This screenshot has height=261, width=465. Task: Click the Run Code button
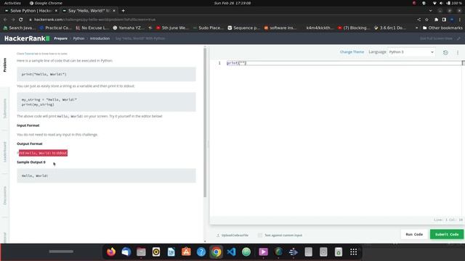[x=414, y=234]
